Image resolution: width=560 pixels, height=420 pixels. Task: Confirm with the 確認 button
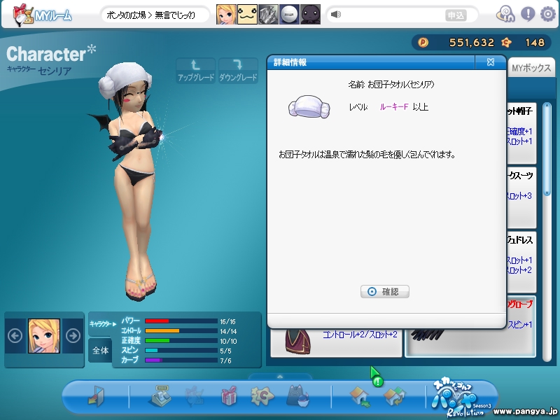[x=384, y=292]
